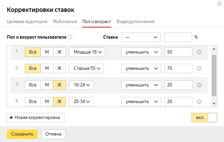Close the Корректировки ставок dialog
This screenshot has height=142, width=224.
220,4
